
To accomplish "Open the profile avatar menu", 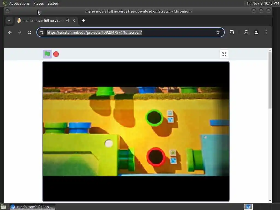I will (x=256, y=32).
